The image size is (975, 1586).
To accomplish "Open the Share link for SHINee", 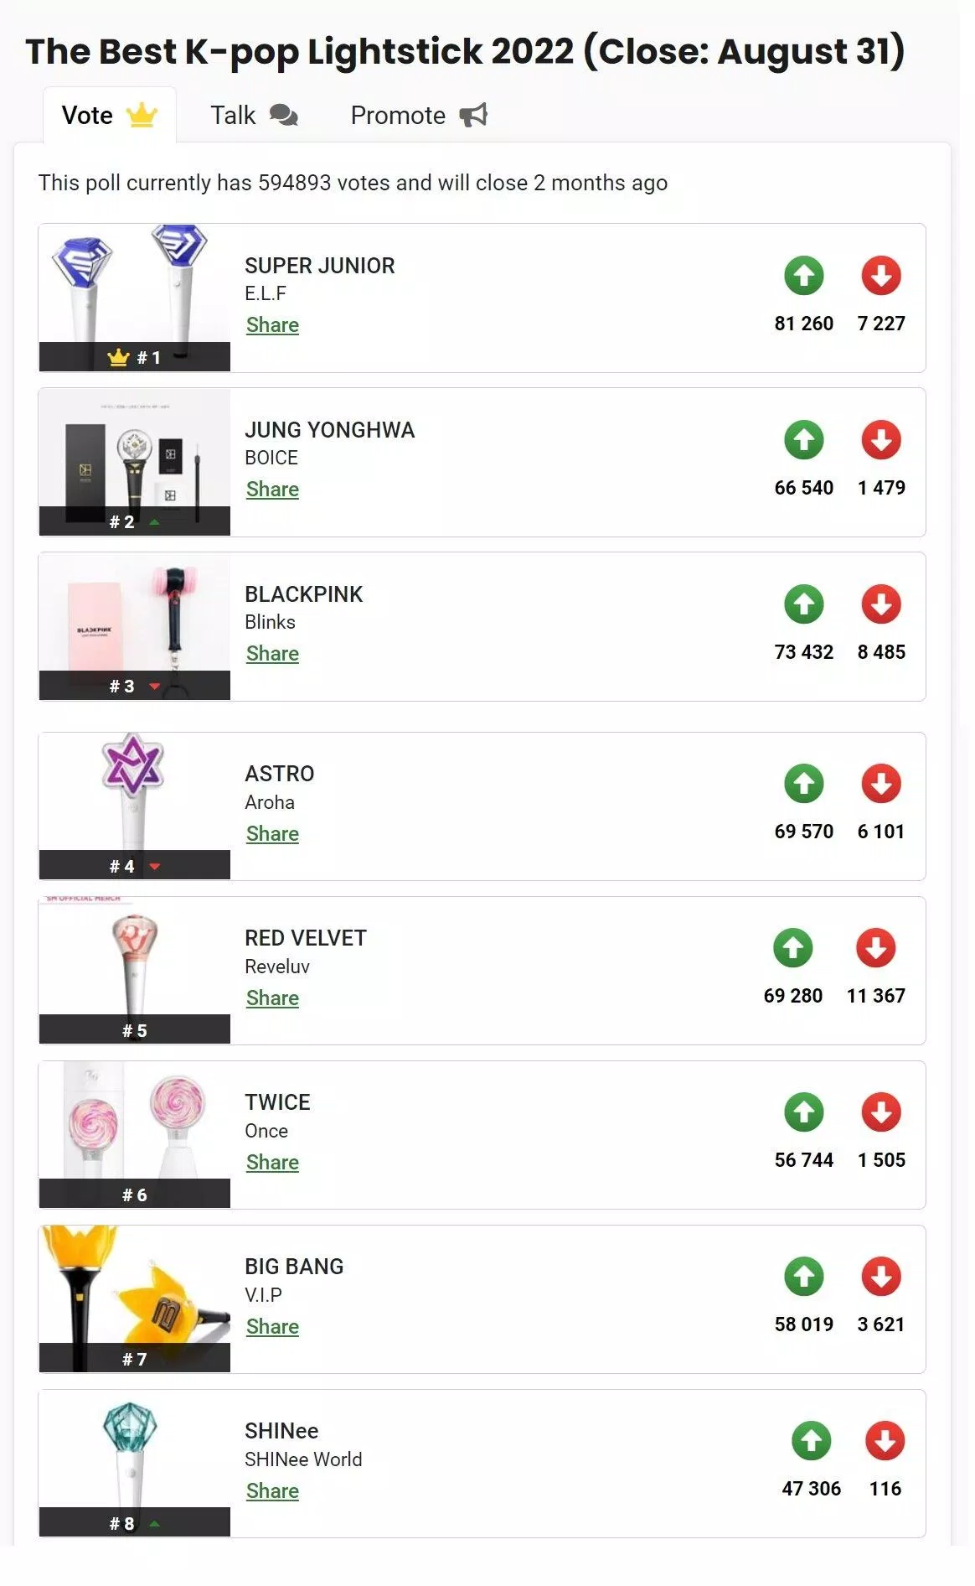I will [x=271, y=1490].
